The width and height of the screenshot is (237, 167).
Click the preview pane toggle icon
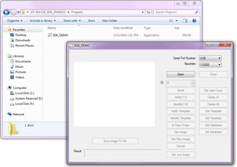pyautogui.click(x=186, y=20)
